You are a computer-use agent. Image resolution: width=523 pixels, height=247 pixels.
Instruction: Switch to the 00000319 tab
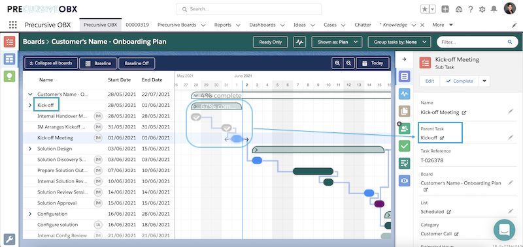[x=137, y=25]
